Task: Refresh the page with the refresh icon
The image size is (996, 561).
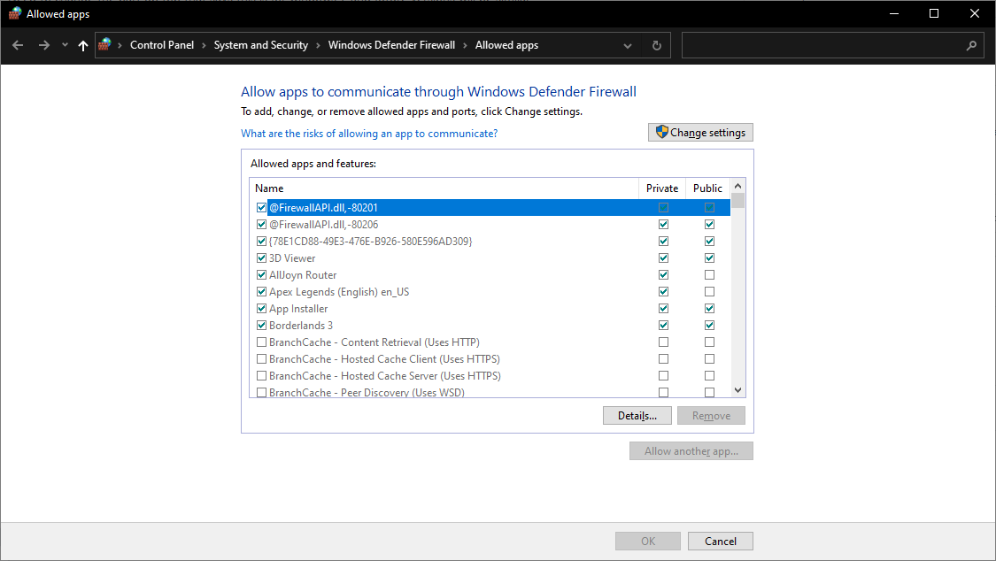Action: coord(656,45)
